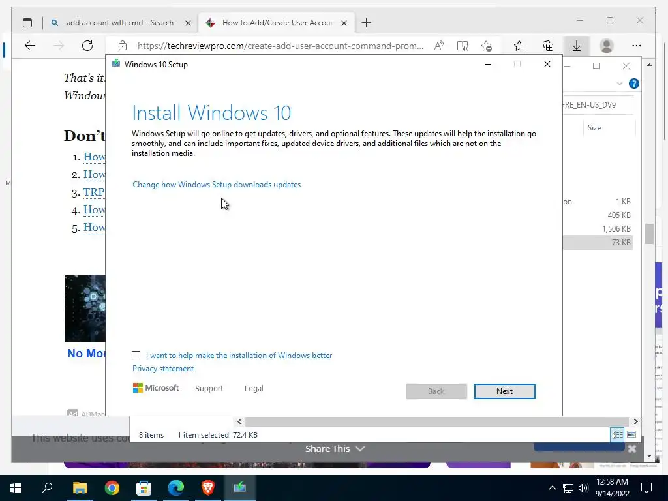Enter Immersive Reader in Edge
The width and height of the screenshot is (668, 501).
(463, 46)
